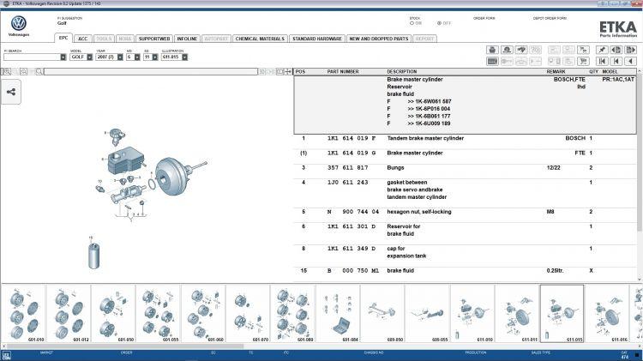Zoom in on the illustration
The height and width of the screenshot is (361, 643).
7,72
